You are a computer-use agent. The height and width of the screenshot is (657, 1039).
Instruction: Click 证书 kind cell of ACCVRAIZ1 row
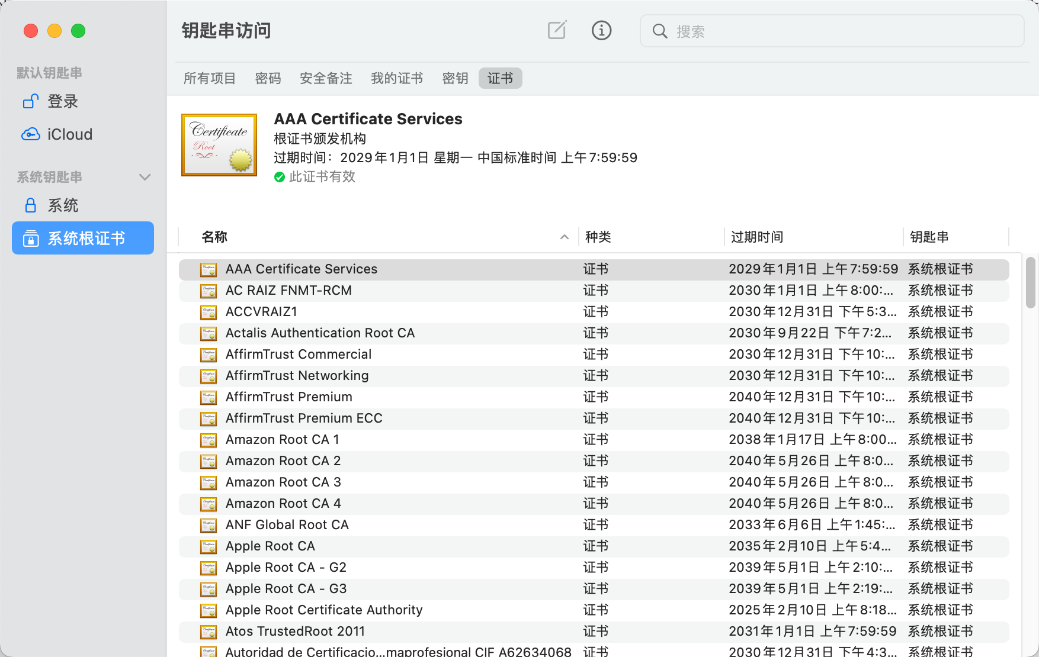point(596,312)
